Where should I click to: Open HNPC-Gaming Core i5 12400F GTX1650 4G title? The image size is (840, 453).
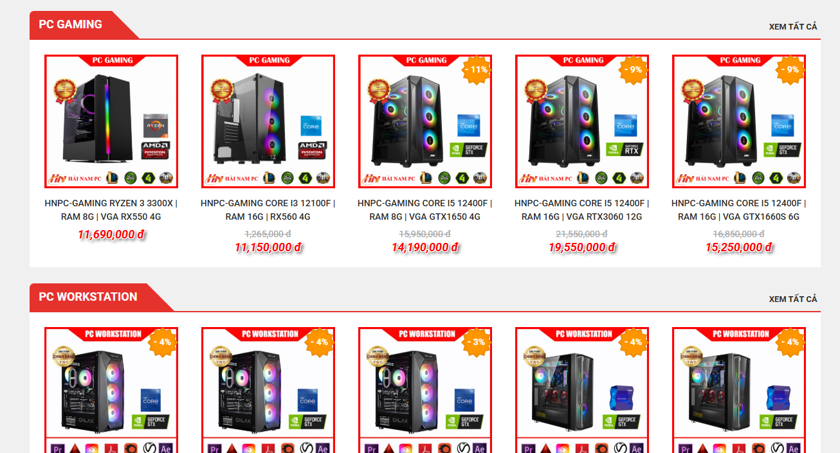pyautogui.click(x=425, y=210)
